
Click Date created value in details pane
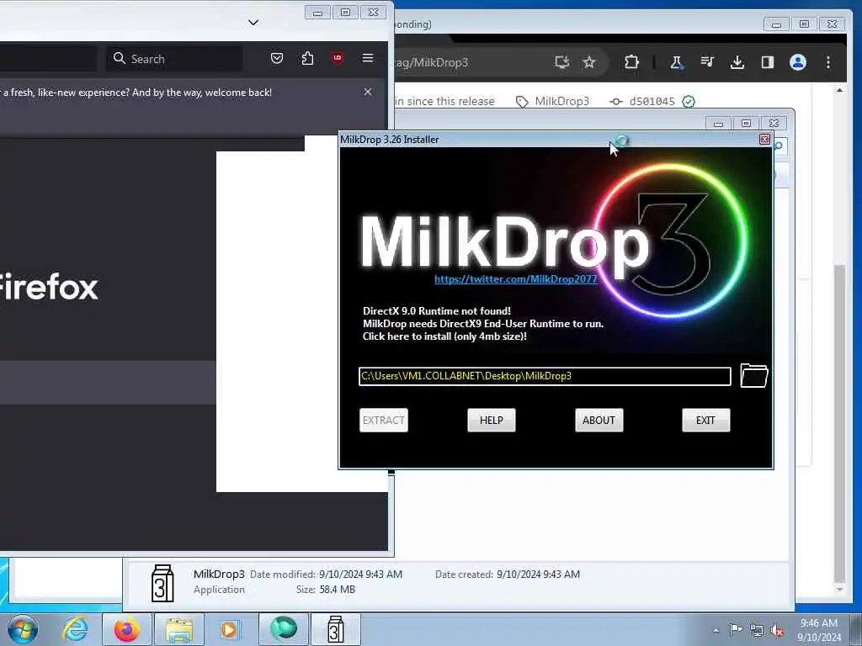538,574
